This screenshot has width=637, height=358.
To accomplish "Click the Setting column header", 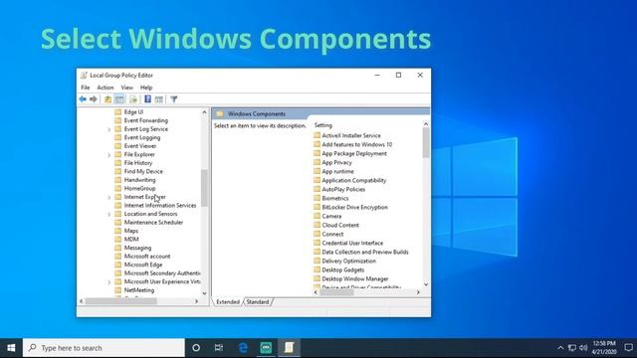I will click(322, 125).
